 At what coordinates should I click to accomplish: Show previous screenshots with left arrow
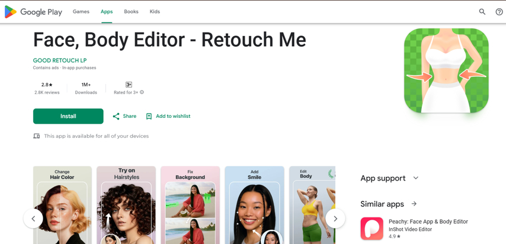click(x=33, y=219)
